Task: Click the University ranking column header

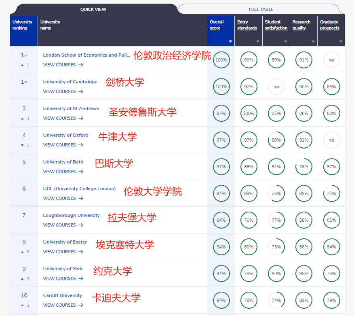Action: tap(24, 31)
